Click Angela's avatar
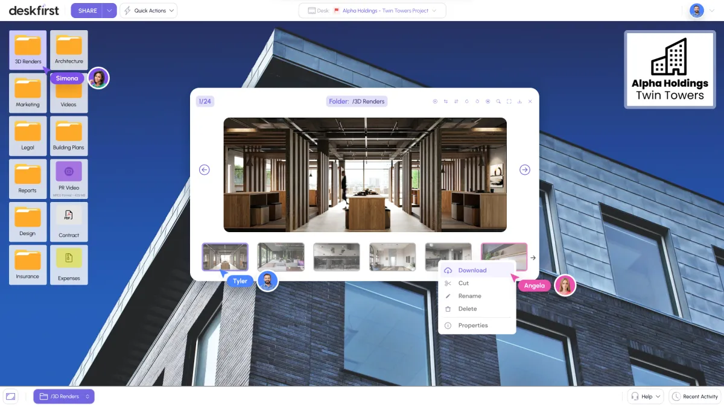 (x=565, y=285)
